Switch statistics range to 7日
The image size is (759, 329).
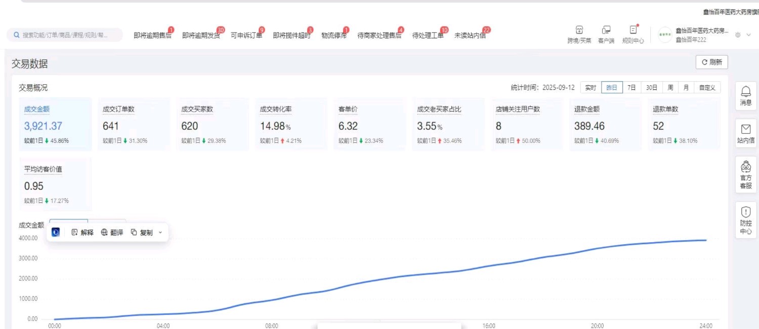point(631,88)
